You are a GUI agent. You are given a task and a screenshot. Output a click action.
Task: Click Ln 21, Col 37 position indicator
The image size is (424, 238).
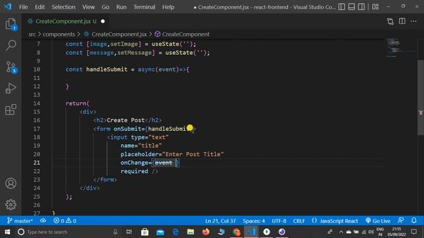coord(221,221)
